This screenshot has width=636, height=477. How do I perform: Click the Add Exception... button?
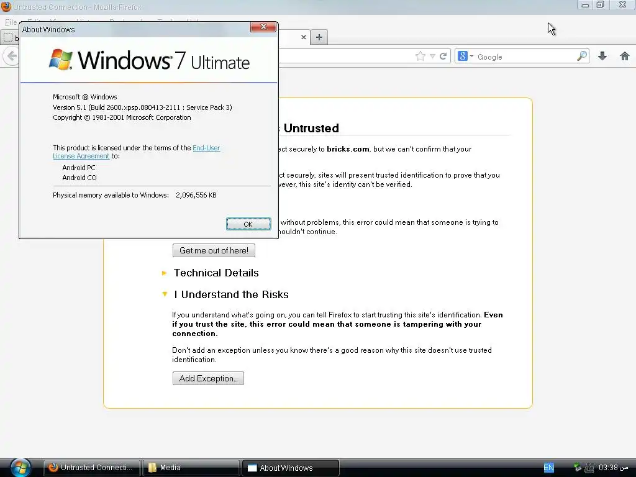208,378
